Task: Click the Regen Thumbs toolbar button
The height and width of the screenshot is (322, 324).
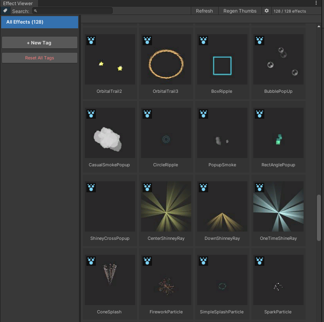Action: (x=240, y=11)
